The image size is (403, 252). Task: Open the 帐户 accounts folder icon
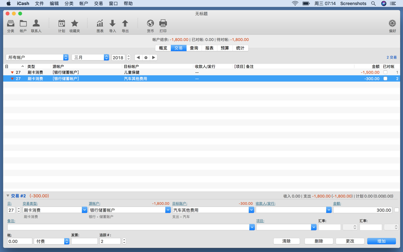click(23, 26)
